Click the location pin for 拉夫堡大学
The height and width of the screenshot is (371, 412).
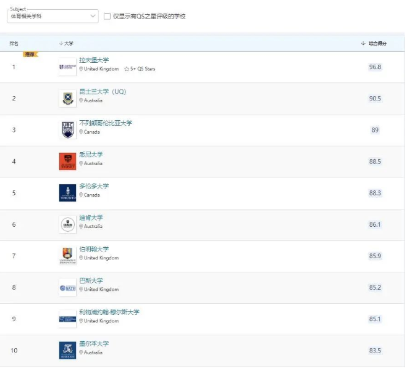point(81,68)
